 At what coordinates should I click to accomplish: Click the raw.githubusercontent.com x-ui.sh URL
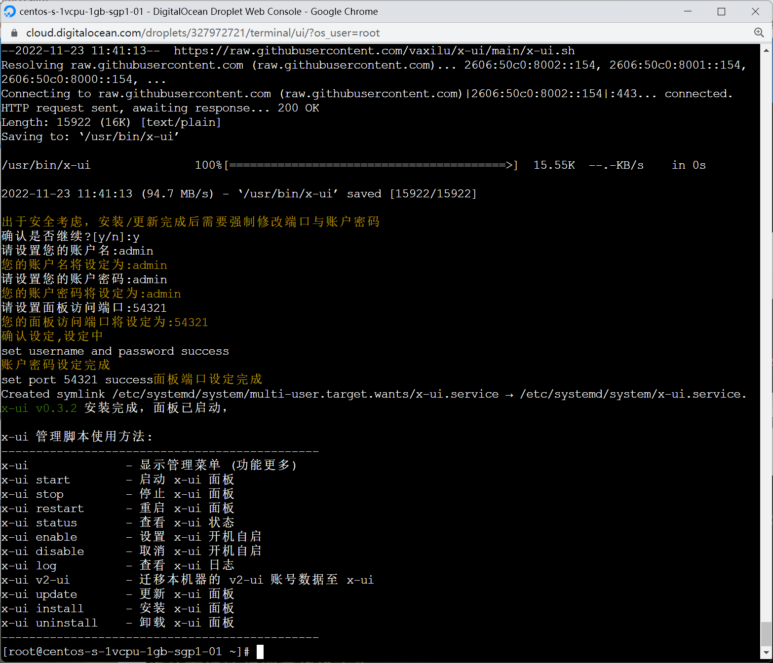coord(374,51)
